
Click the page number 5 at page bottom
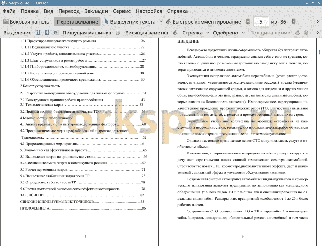point(85,237)
